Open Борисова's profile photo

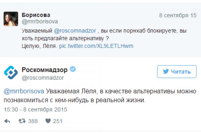(10, 18)
